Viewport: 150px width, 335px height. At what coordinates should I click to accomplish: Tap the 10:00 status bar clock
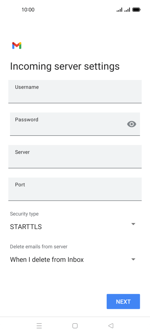[x=28, y=9]
